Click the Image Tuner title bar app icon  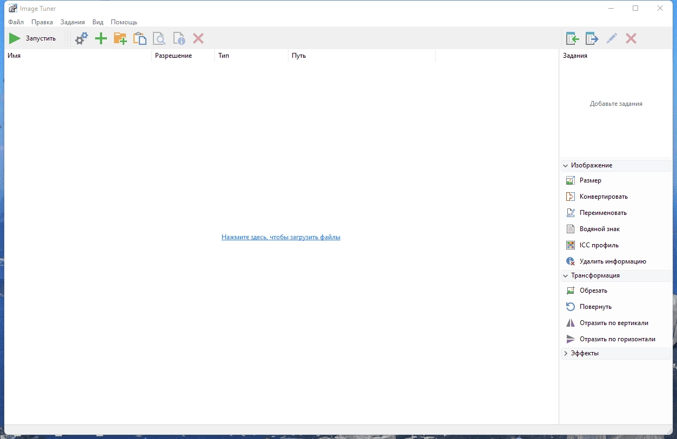12,8
